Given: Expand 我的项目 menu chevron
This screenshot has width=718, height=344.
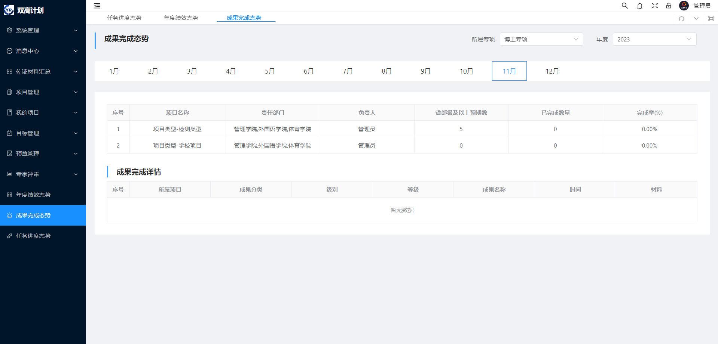Looking at the screenshot, I should 76,112.
